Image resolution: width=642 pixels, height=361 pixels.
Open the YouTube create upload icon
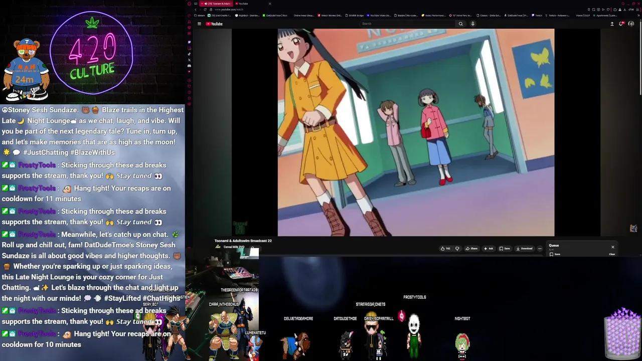pos(612,24)
